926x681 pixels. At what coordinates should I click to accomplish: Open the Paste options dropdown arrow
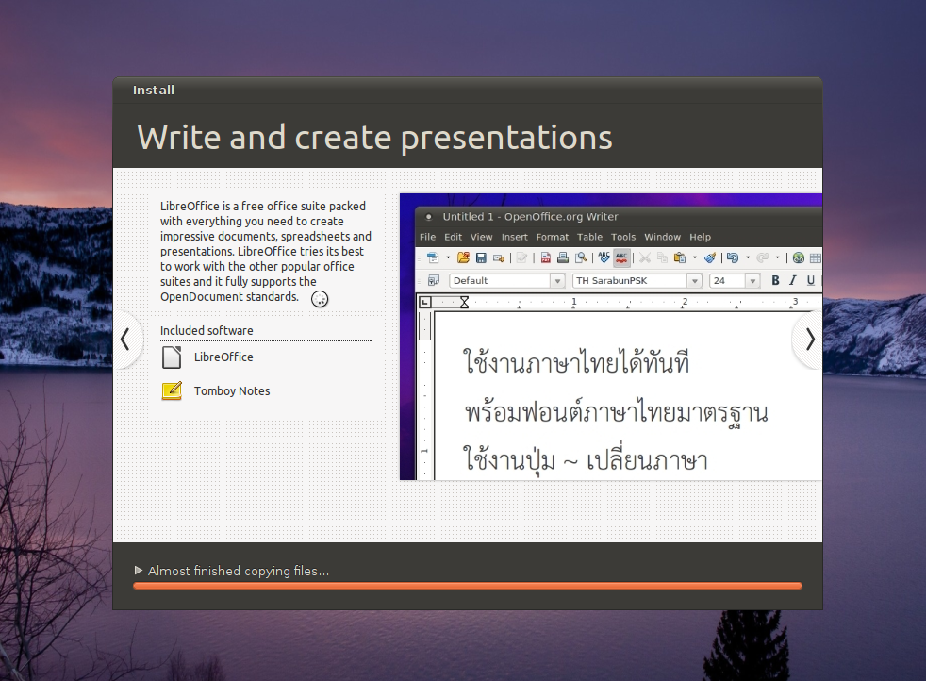pyautogui.click(x=694, y=257)
